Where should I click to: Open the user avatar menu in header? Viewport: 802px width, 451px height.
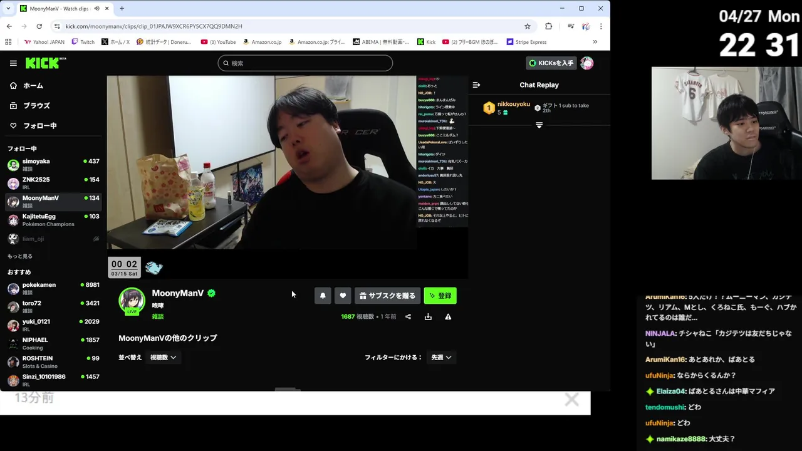587,63
